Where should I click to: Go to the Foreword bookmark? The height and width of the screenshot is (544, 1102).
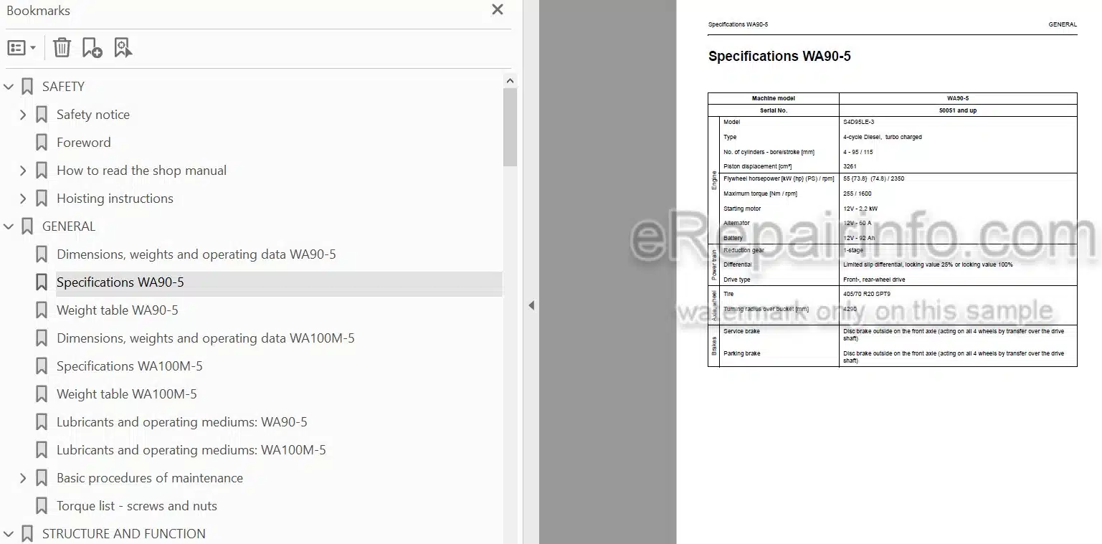pyautogui.click(x=84, y=143)
